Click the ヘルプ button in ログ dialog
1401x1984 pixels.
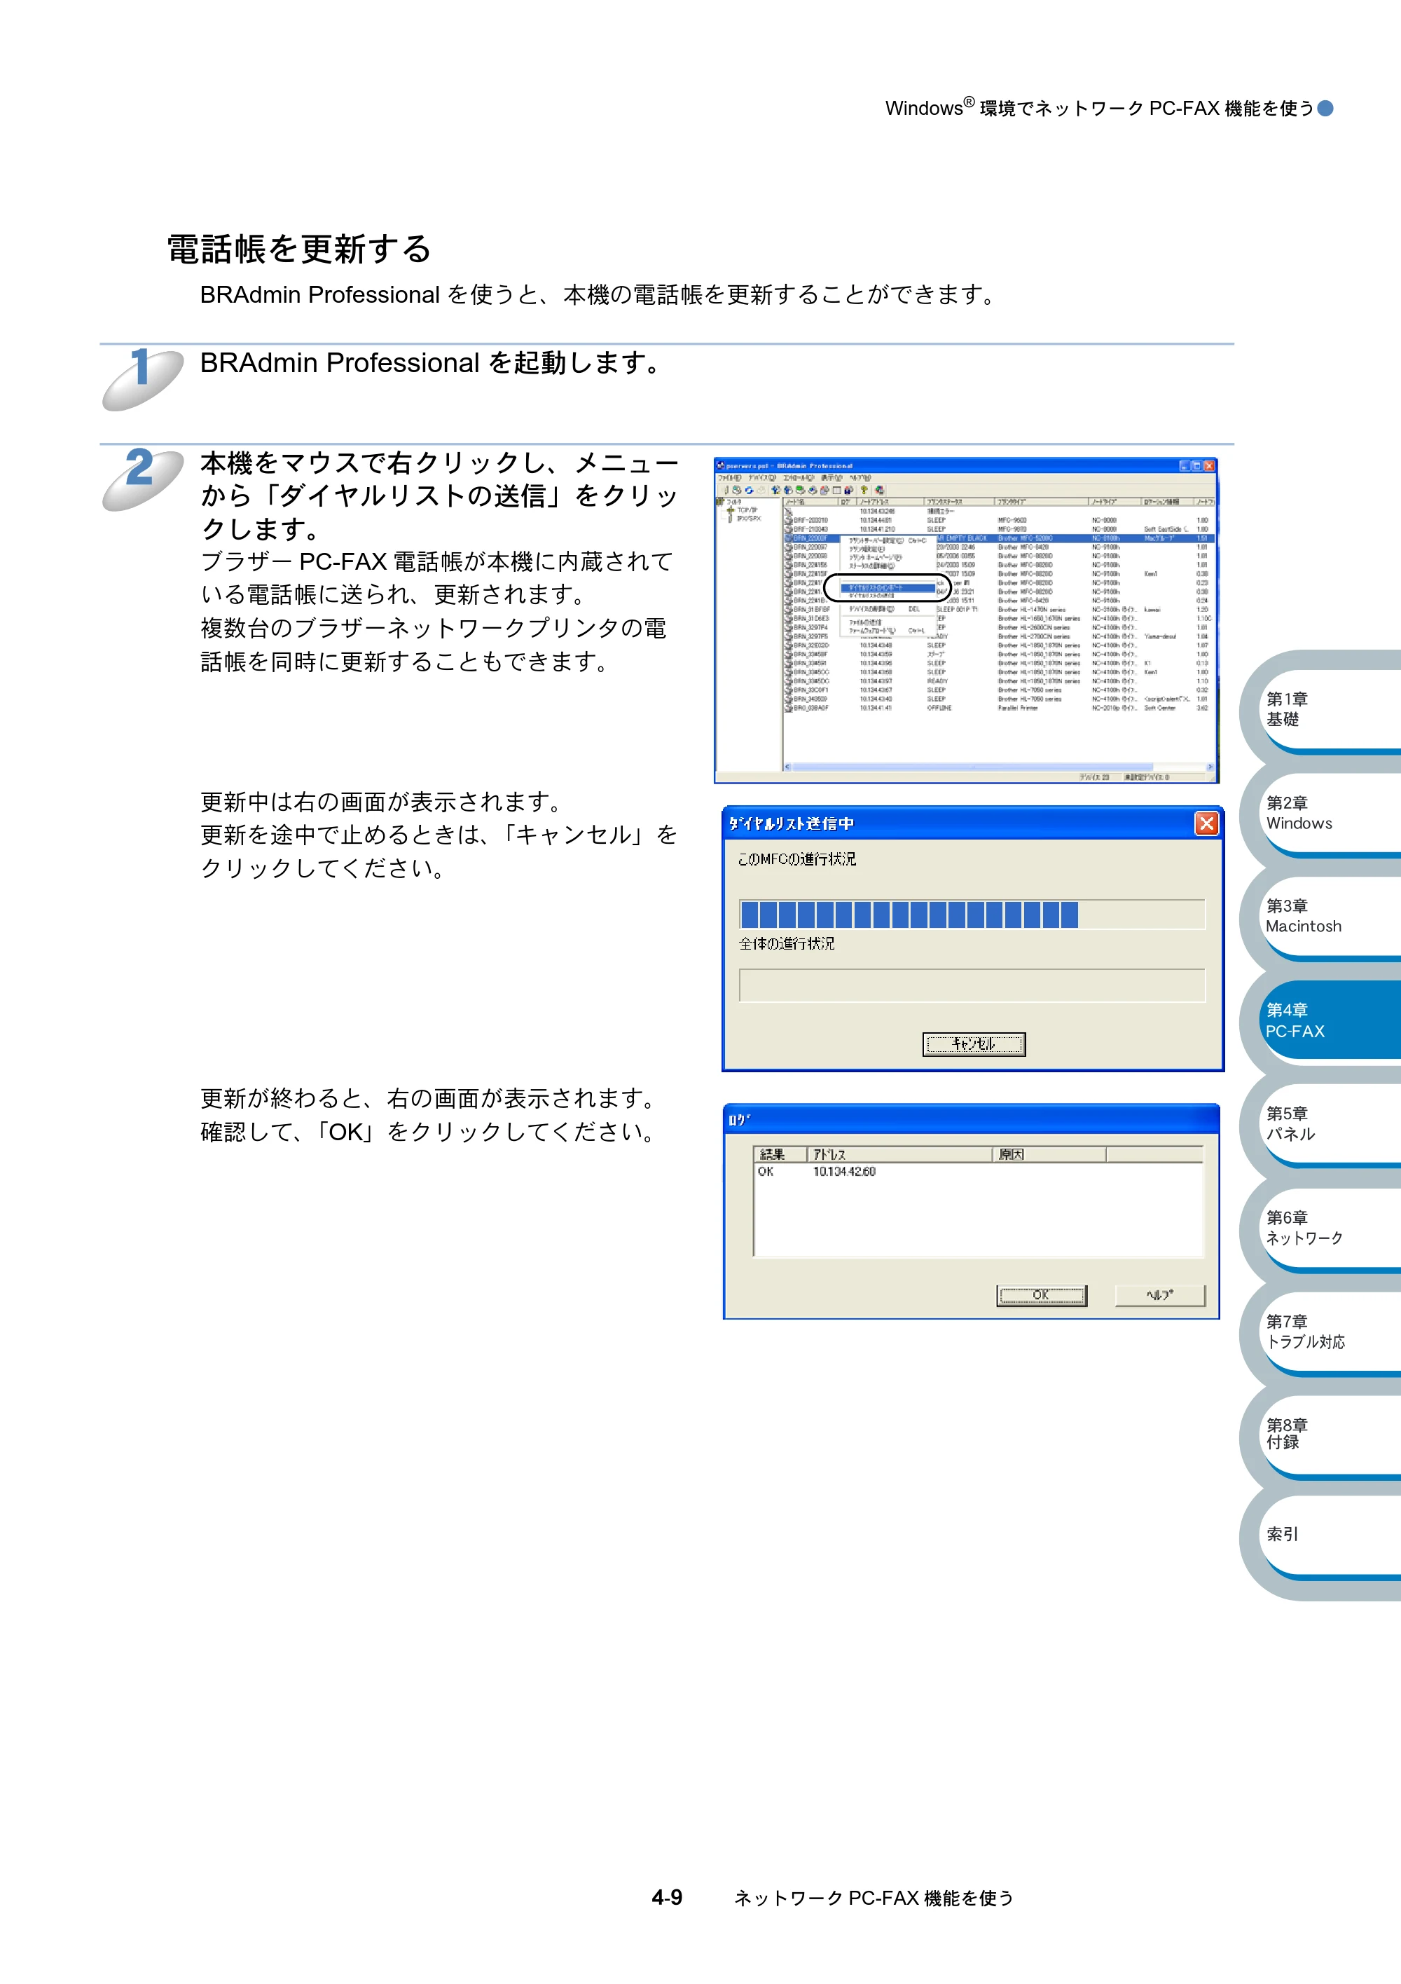pos(1159,1295)
